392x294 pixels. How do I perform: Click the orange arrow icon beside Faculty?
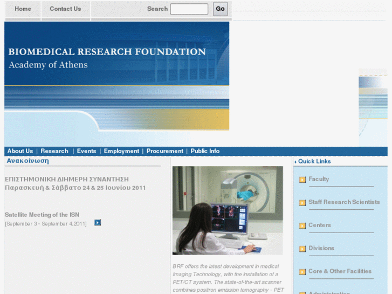click(x=302, y=180)
